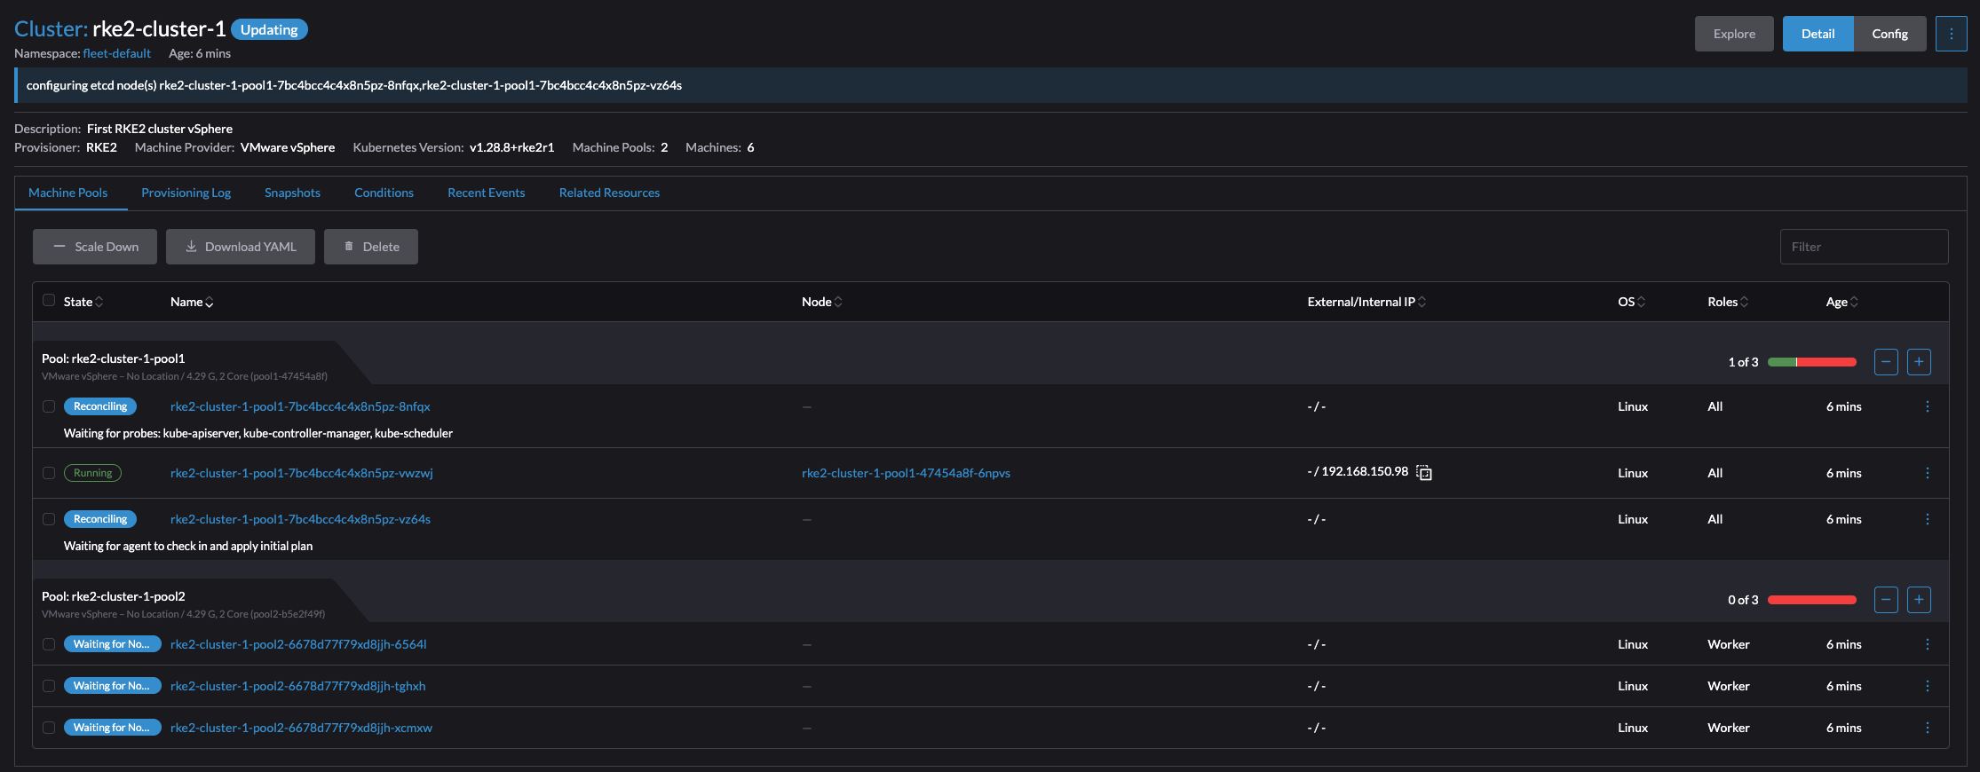Switch to Config view
The image size is (1980, 772).
(x=1889, y=34)
